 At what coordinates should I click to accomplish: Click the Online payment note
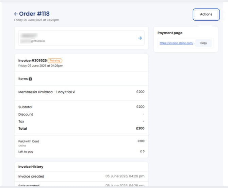click(22, 146)
